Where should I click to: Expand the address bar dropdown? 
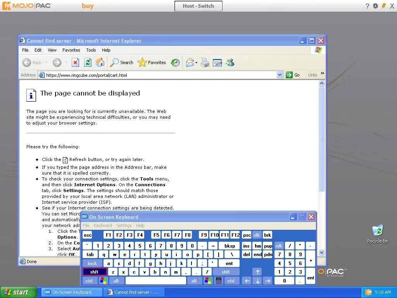[x=280, y=75]
